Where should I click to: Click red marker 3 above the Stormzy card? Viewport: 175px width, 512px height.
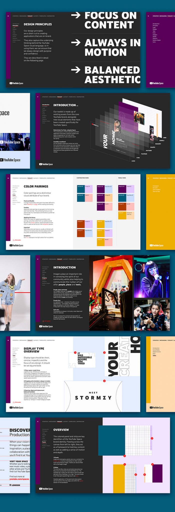pos(104,381)
